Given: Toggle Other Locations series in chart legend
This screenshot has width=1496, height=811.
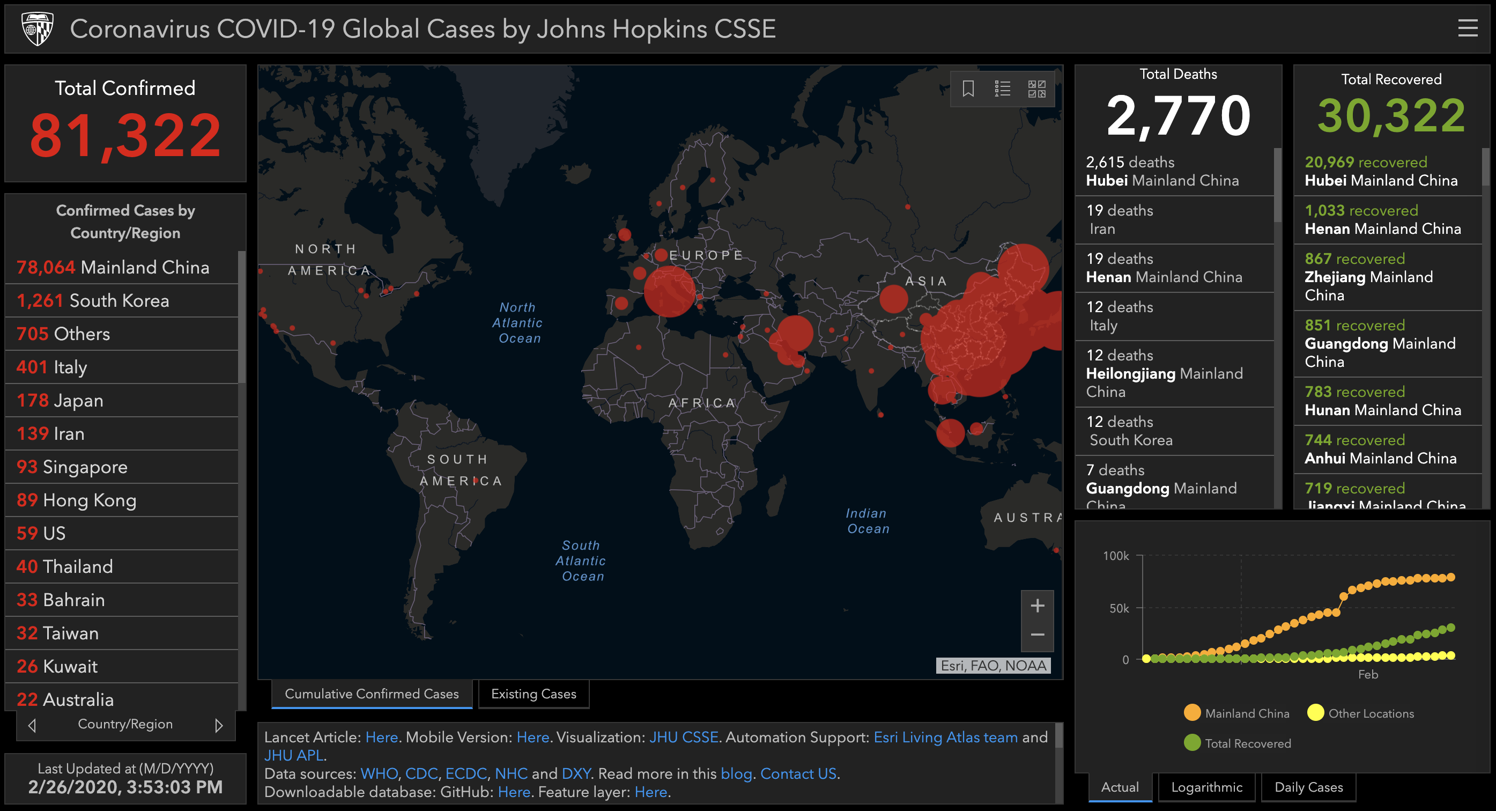Looking at the screenshot, I should coord(1361,713).
